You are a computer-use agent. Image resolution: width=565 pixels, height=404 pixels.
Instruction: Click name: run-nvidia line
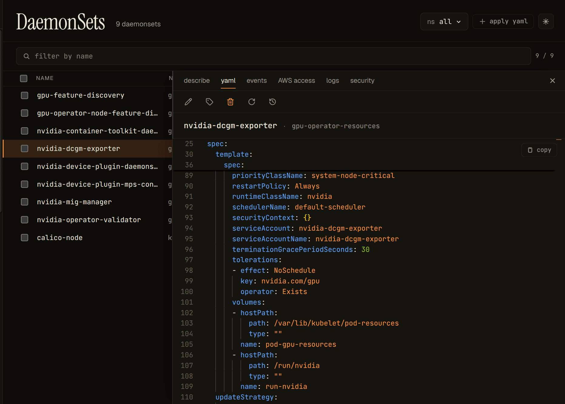pyautogui.click(x=274, y=386)
